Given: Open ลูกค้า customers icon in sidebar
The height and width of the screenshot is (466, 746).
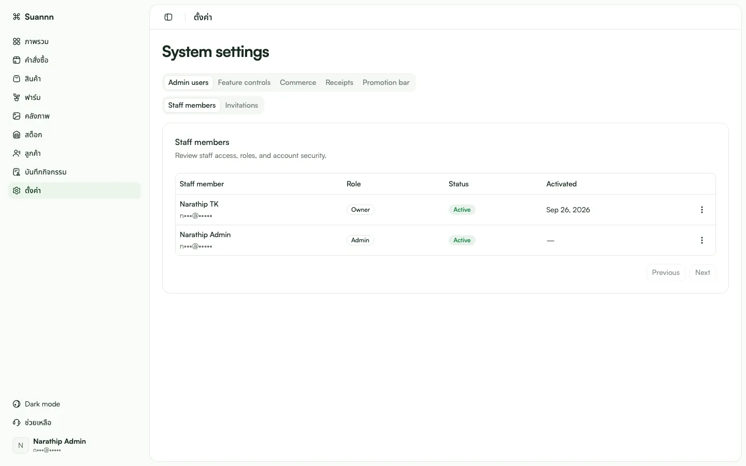Looking at the screenshot, I should click(x=17, y=153).
